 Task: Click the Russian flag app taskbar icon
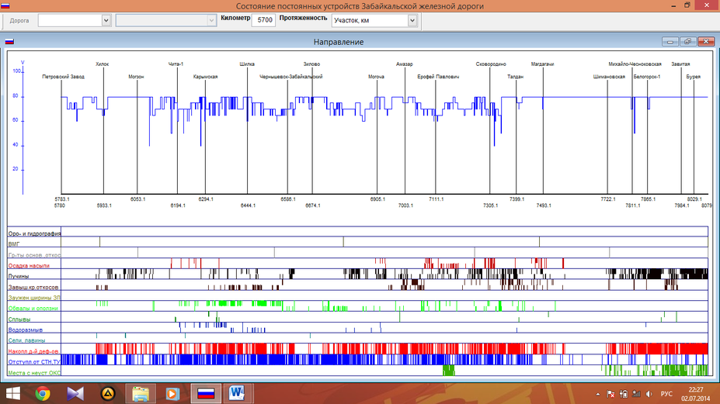tap(204, 394)
